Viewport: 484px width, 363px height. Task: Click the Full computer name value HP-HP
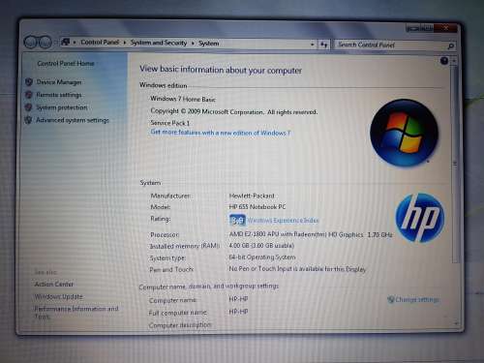238,312
